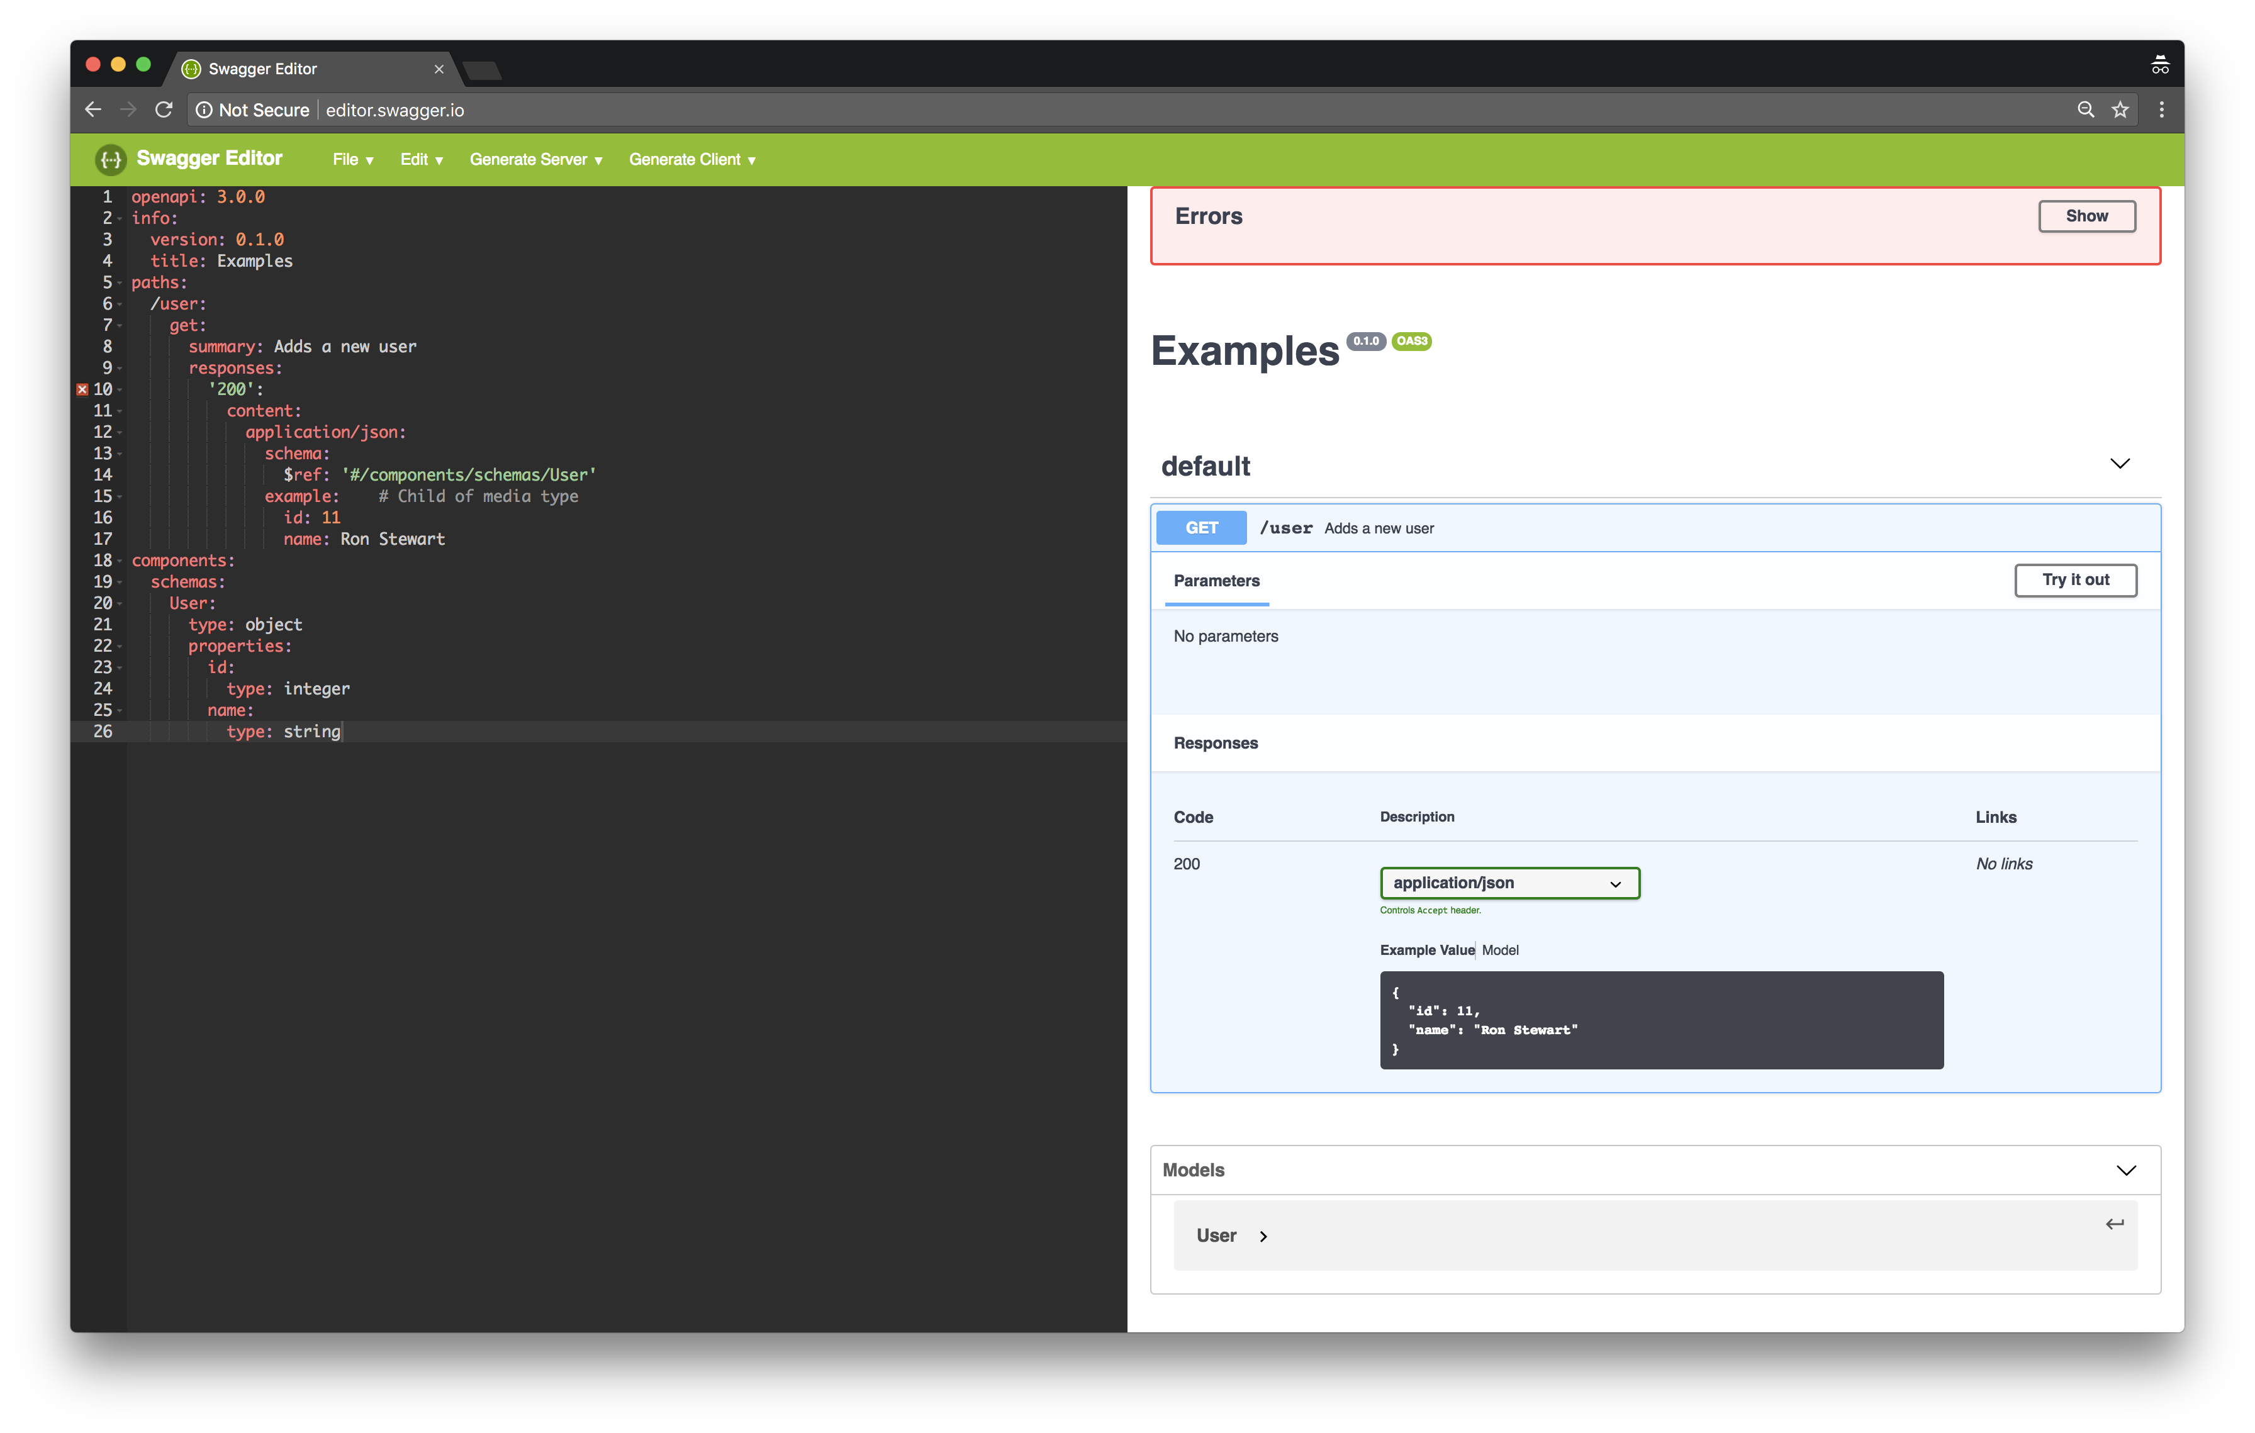This screenshot has width=2255, height=1433.
Task: Reload the page with the refresh icon
Action: click(164, 109)
